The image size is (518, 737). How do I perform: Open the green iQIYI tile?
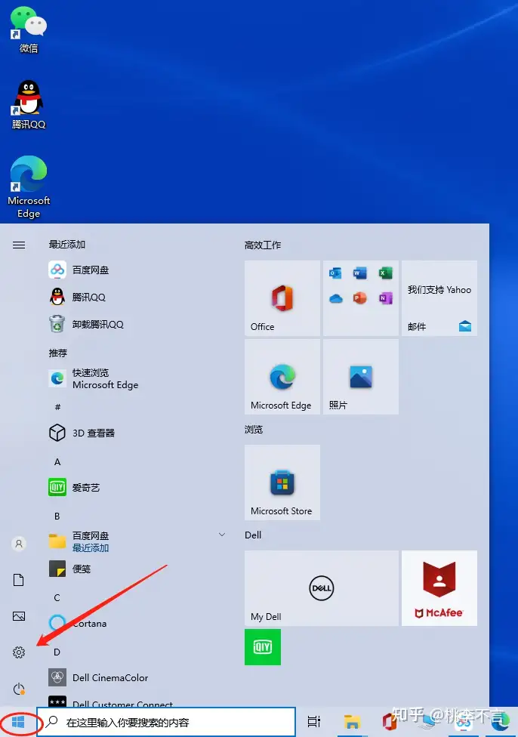[x=262, y=647]
